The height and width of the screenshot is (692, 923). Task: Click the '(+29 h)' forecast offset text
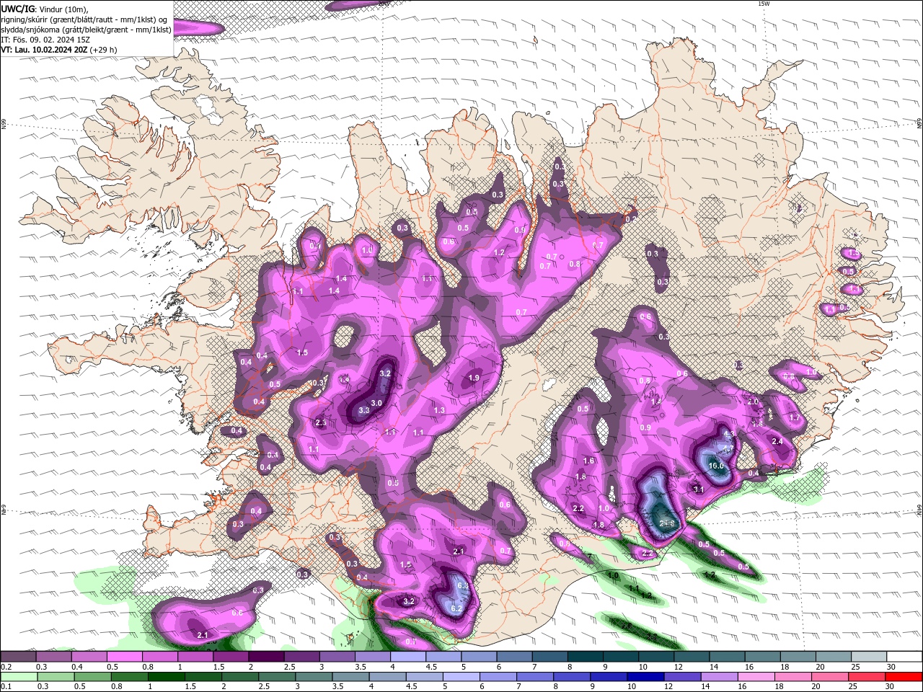[x=104, y=50]
